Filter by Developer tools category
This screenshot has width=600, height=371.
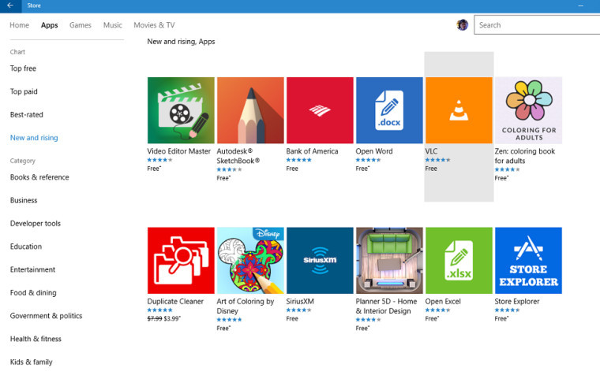(36, 223)
